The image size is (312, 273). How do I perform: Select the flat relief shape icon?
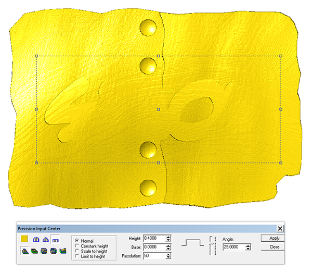55,240
